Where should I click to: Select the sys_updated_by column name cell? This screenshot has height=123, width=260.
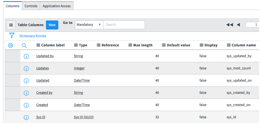[239, 56]
